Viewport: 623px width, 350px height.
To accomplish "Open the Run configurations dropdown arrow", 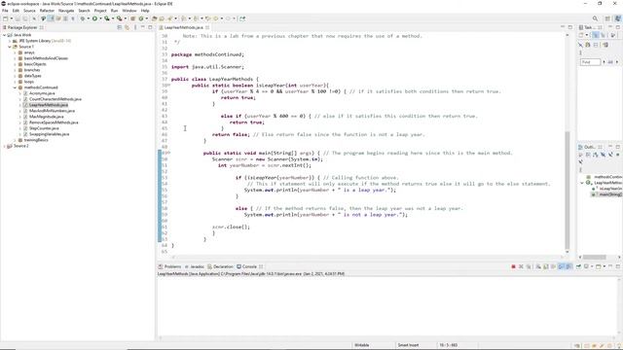I will click(x=100, y=18).
